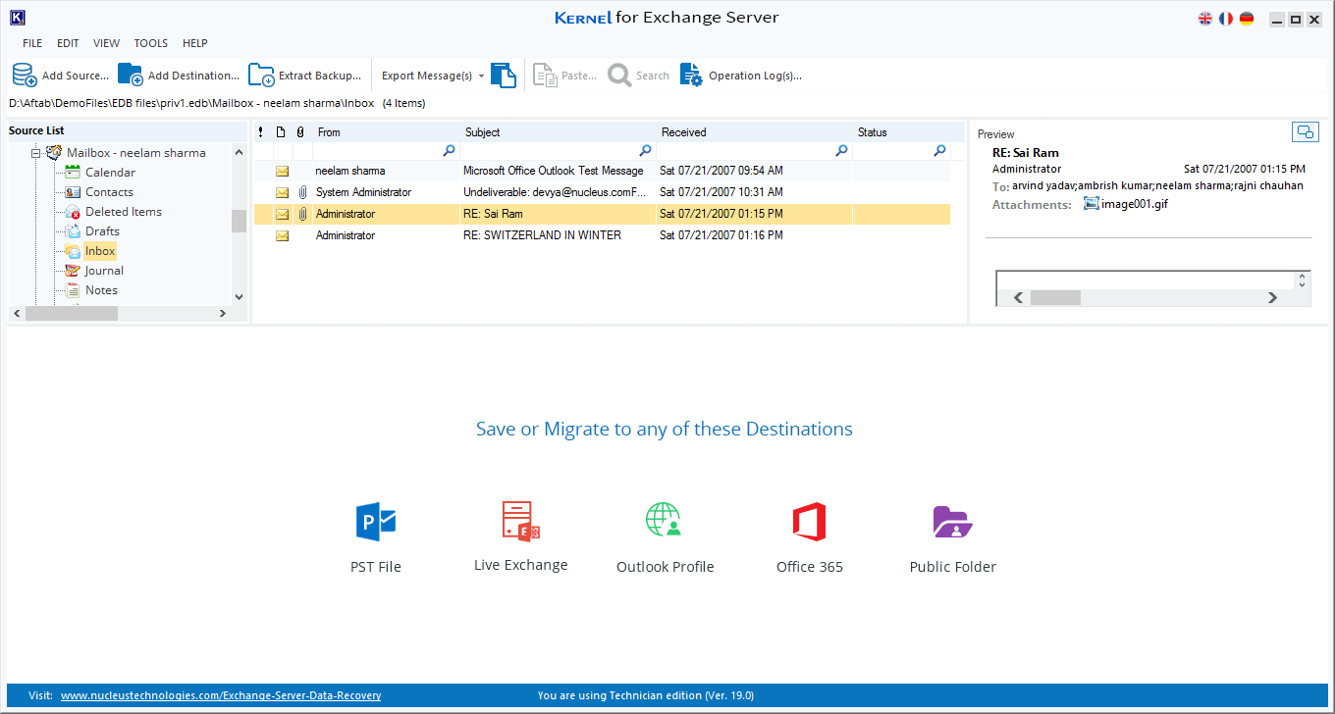
Task: Open the FILE menu
Action: (x=32, y=43)
